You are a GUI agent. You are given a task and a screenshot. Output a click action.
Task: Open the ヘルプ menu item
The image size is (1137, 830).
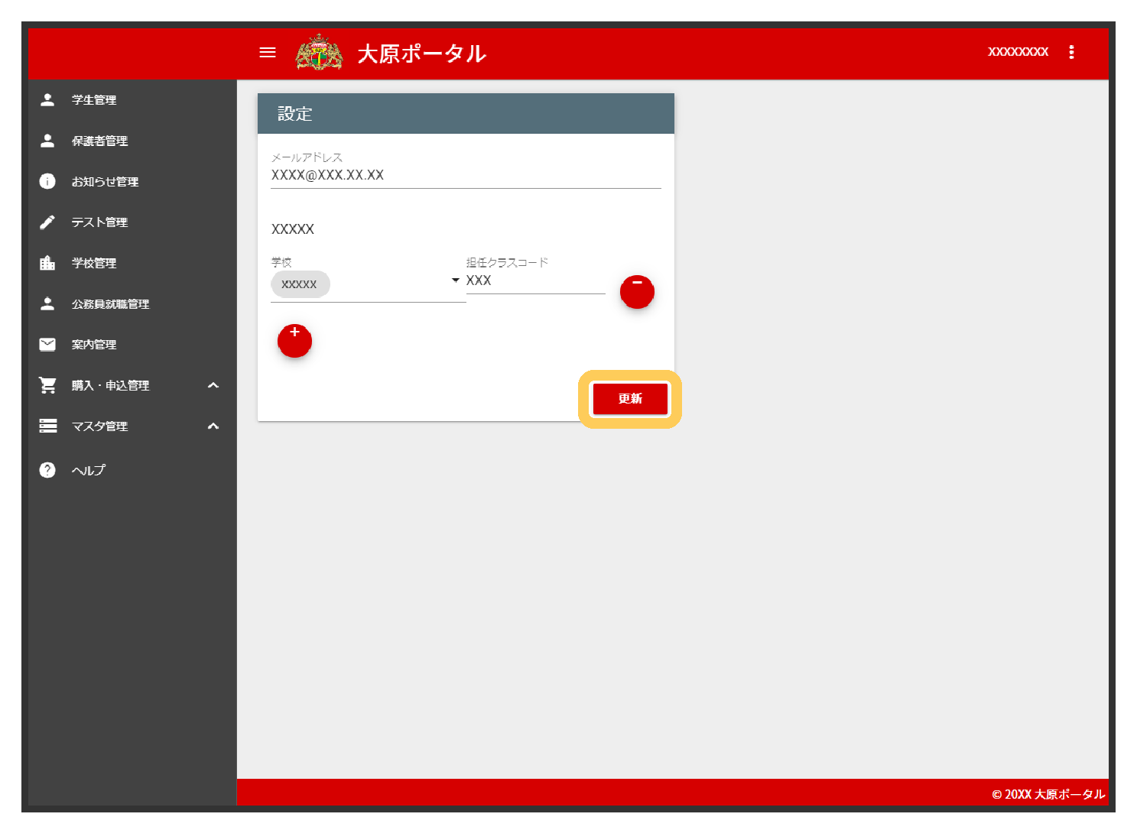[132, 470]
